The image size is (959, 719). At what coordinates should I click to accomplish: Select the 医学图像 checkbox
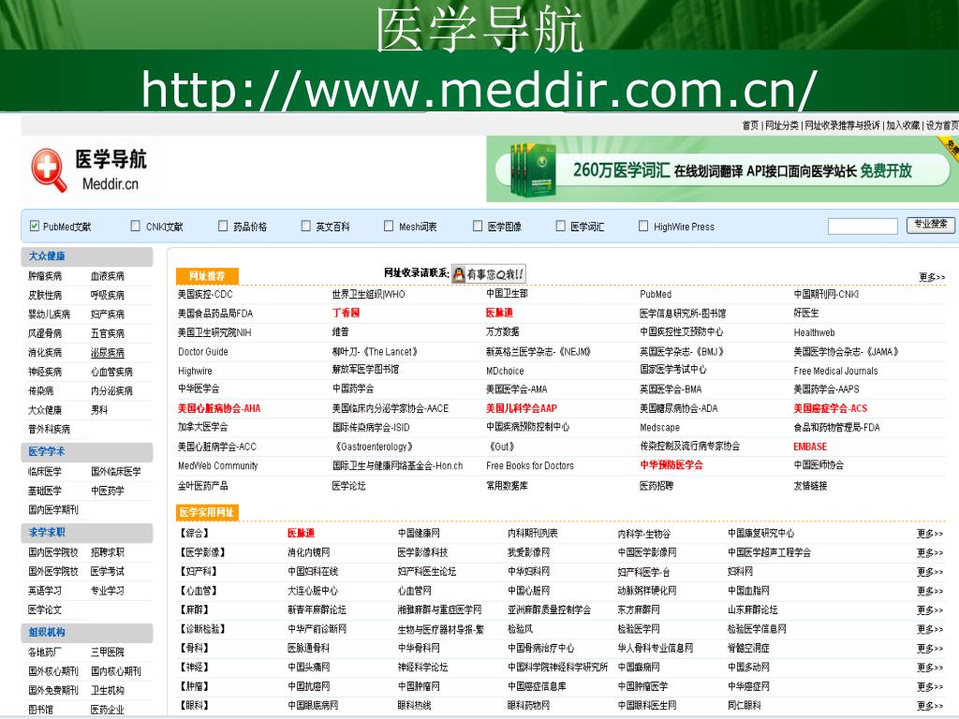click(x=478, y=226)
